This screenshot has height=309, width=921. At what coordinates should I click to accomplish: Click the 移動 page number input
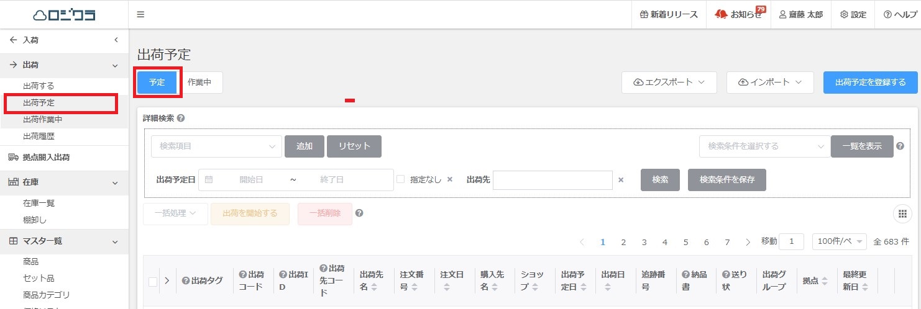[791, 241]
